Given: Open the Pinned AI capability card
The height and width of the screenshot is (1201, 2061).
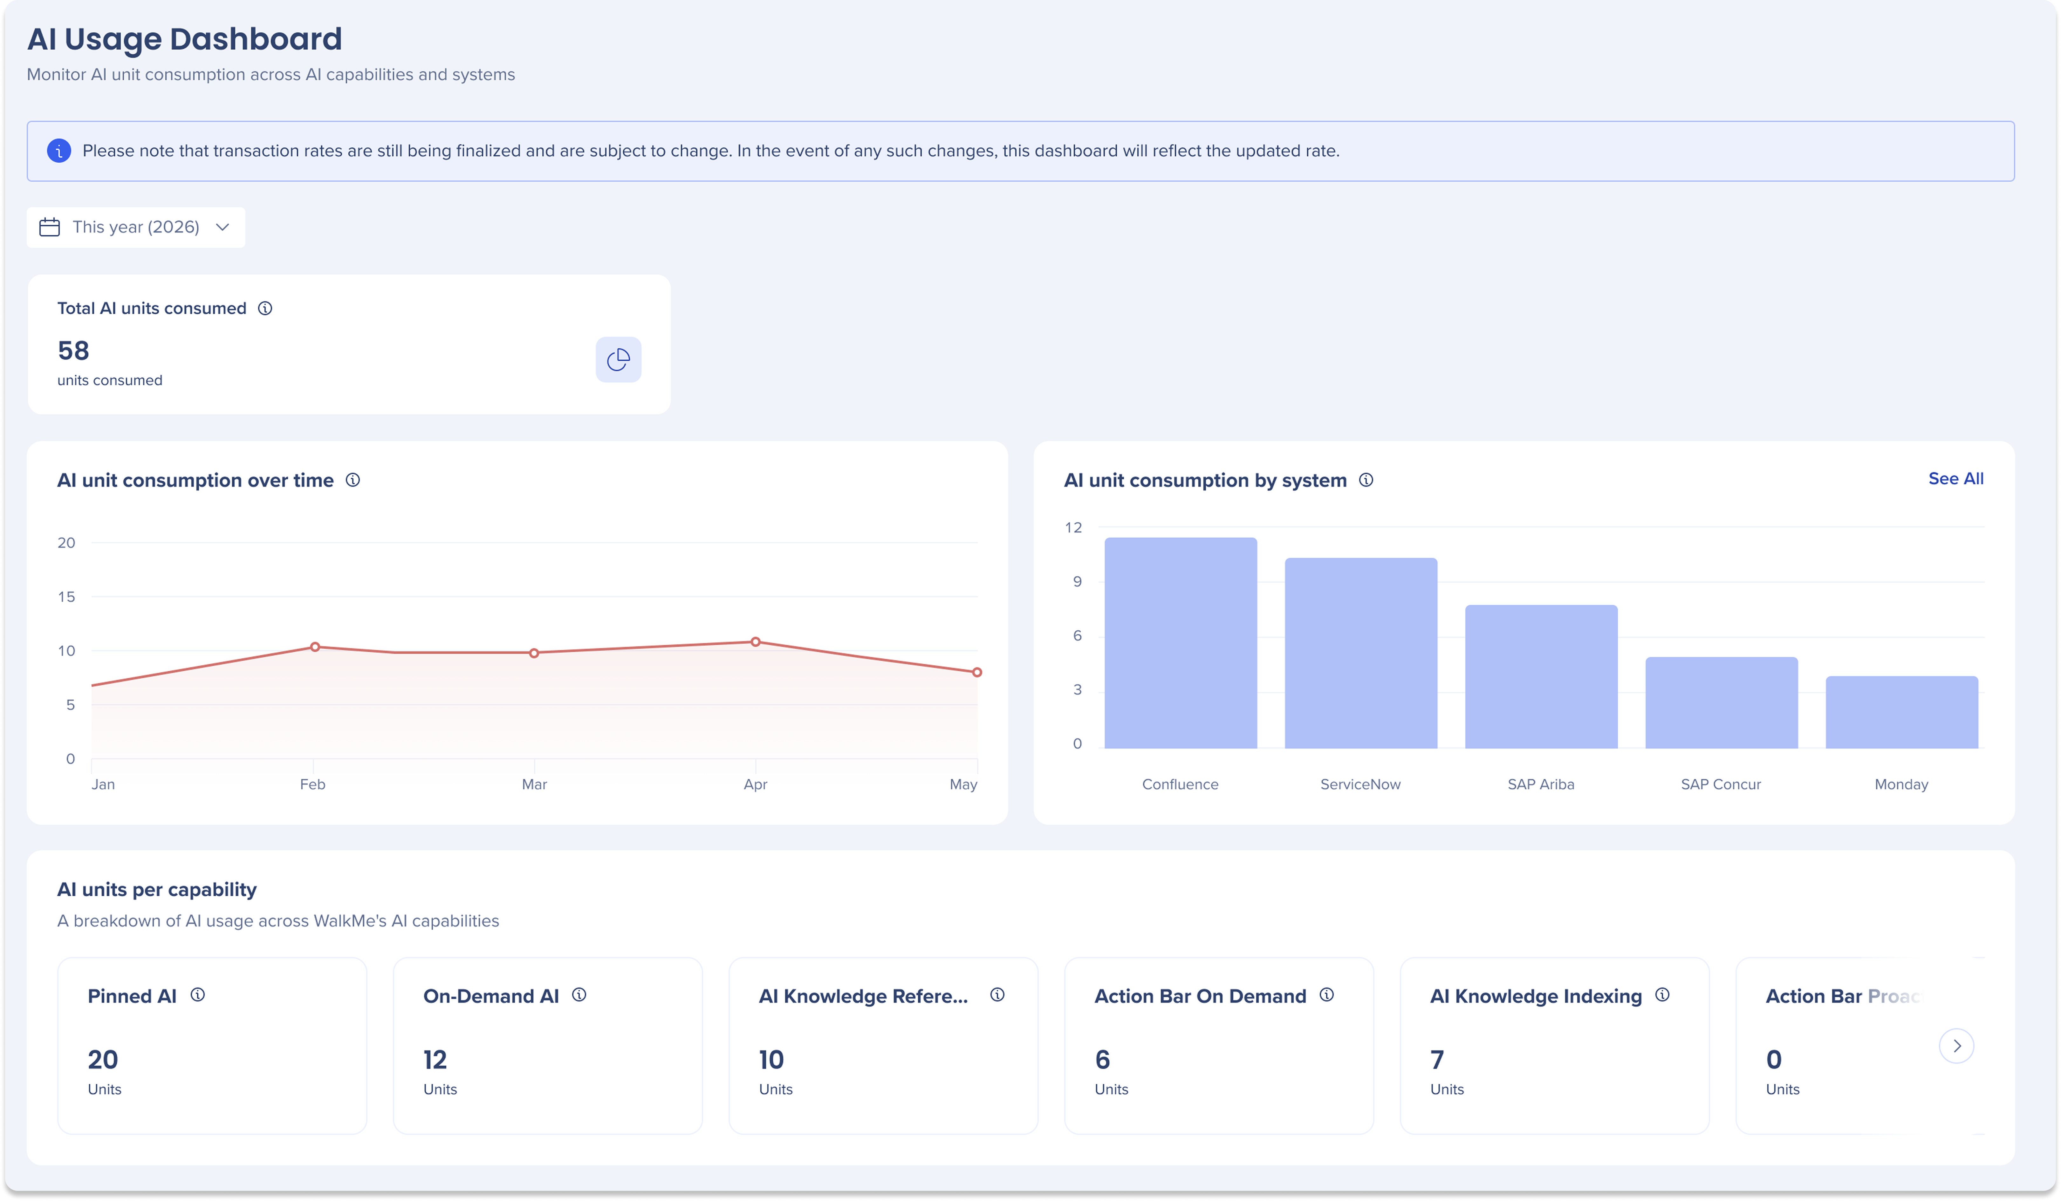Looking at the screenshot, I should click(x=212, y=1046).
